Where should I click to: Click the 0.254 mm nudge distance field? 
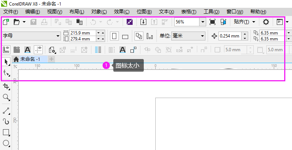(230, 36)
